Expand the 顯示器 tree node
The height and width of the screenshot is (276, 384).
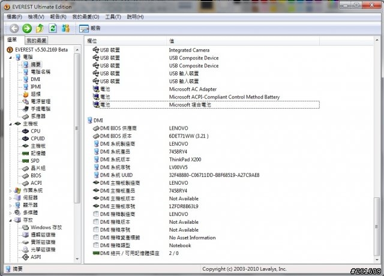pos(11,205)
